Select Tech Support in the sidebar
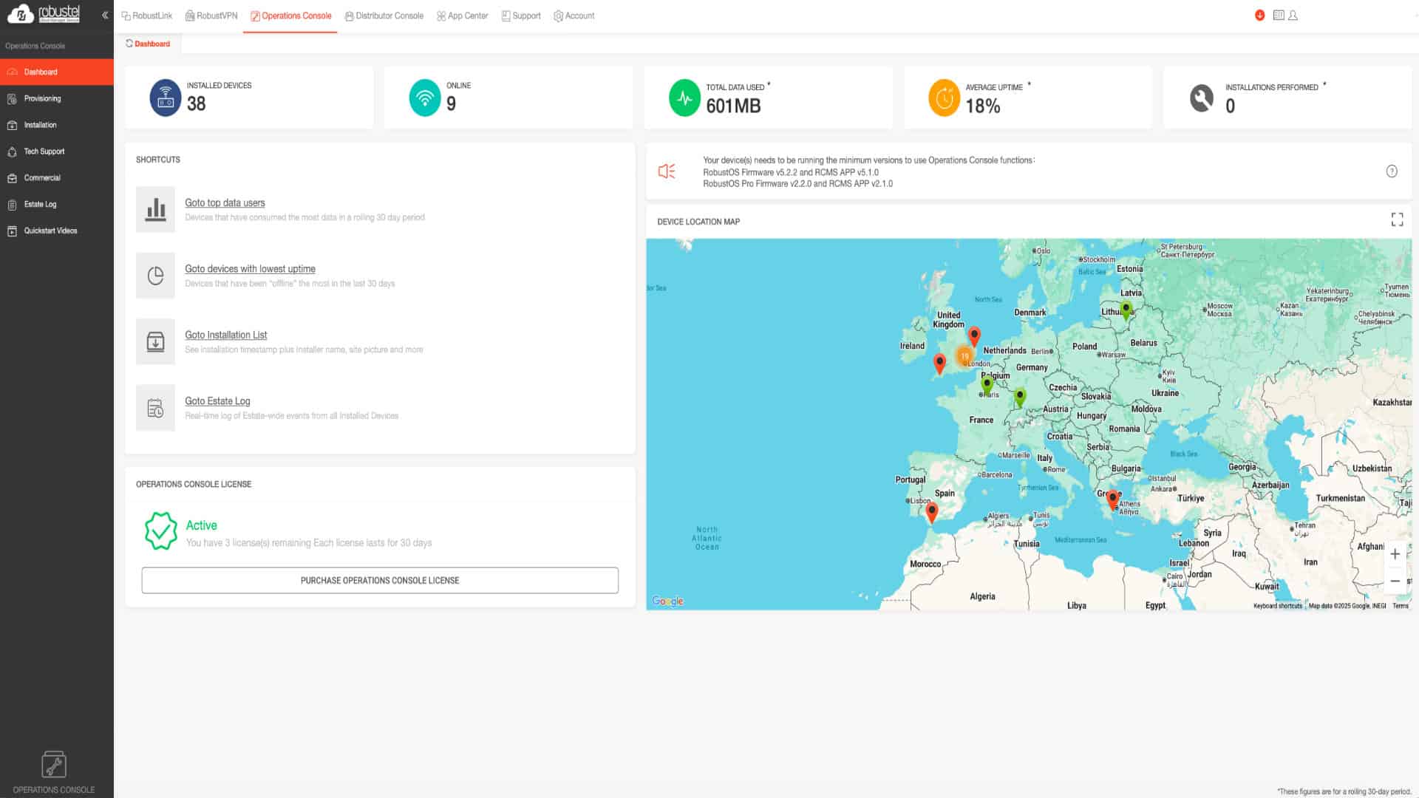The image size is (1419, 798). (44, 151)
